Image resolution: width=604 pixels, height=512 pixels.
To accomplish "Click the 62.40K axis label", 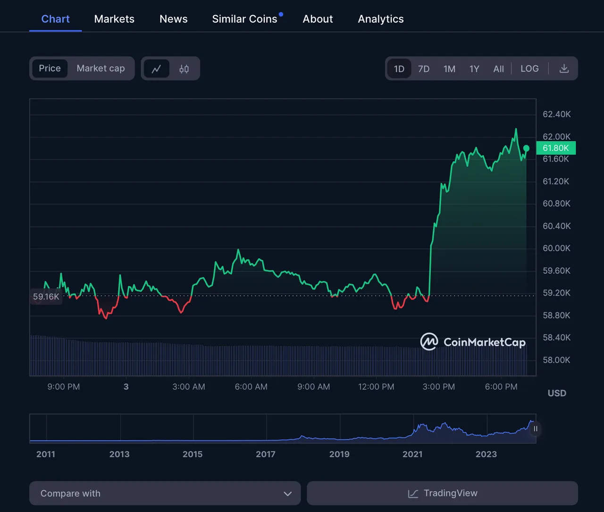I will pos(557,114).
